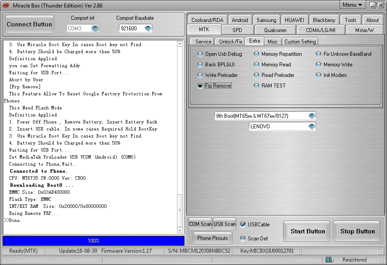Select the Fix Unknow BaseBand option

[x=343, y=54]
